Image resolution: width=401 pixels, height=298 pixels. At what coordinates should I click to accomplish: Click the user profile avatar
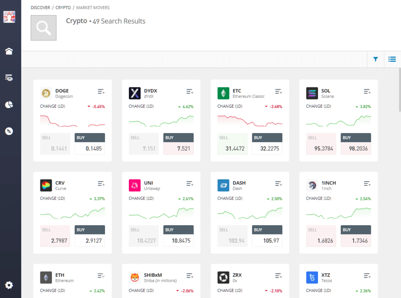click(x=9, y=17)
